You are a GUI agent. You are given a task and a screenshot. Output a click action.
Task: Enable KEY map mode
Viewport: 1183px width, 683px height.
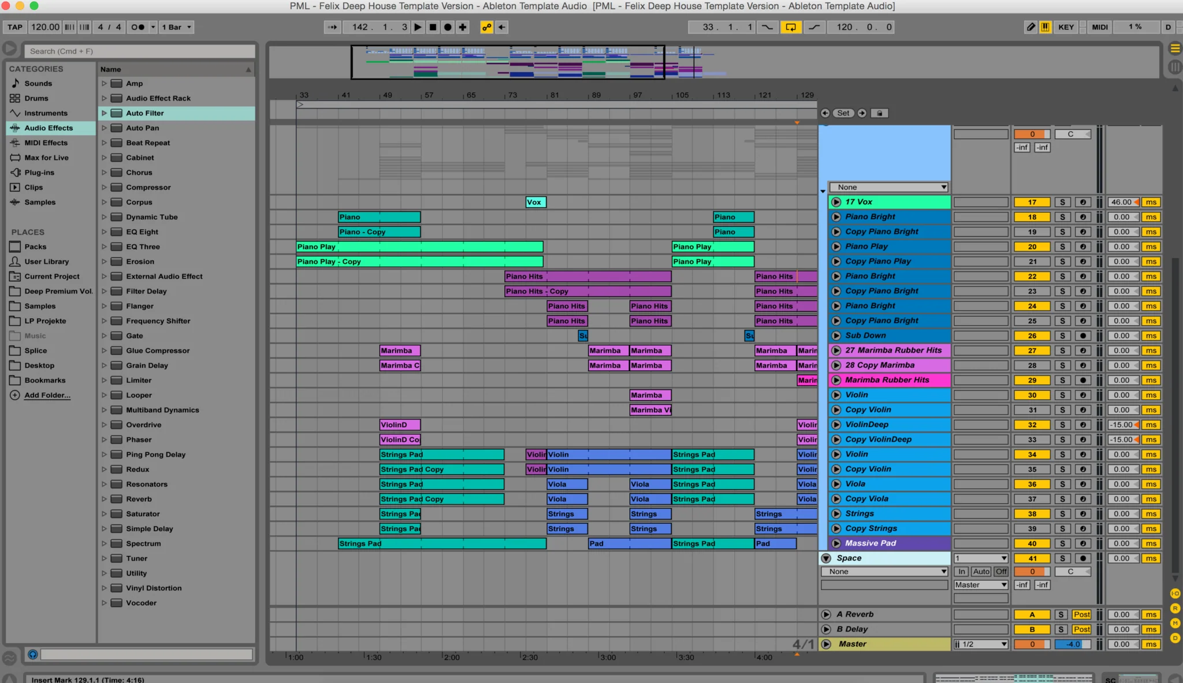[x=1066, y=27]
